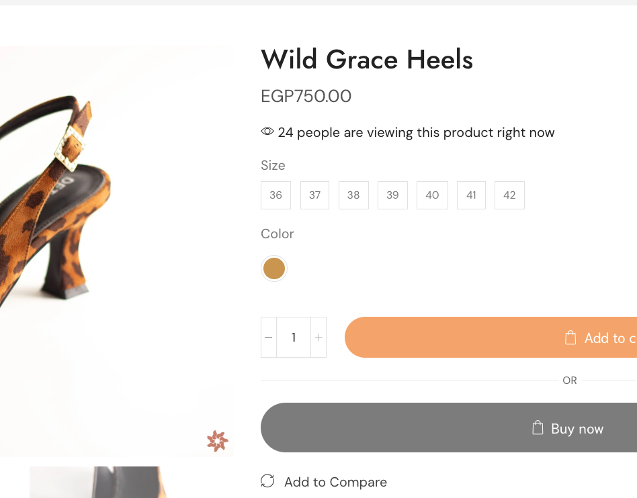Select size 36
This screenshot has height=498, width=637.
pyautogui.click(x=276, y=195)
